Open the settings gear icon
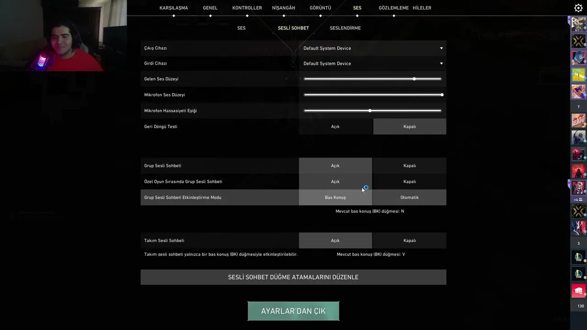Viewport: 587px width, 330px height. 578,8
